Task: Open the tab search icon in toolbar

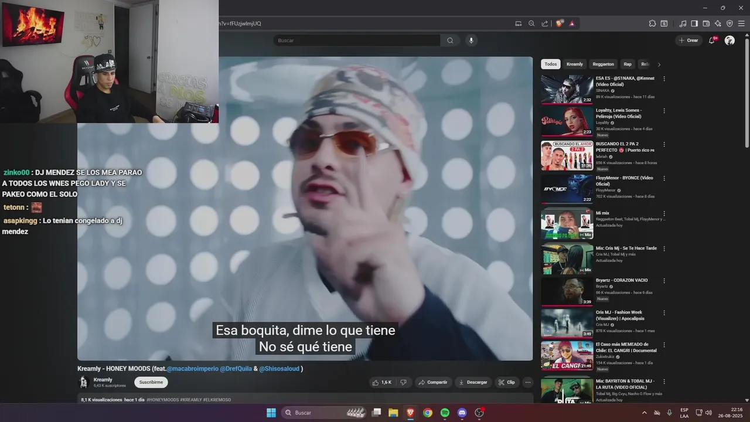Action: [x=664, y=23]
